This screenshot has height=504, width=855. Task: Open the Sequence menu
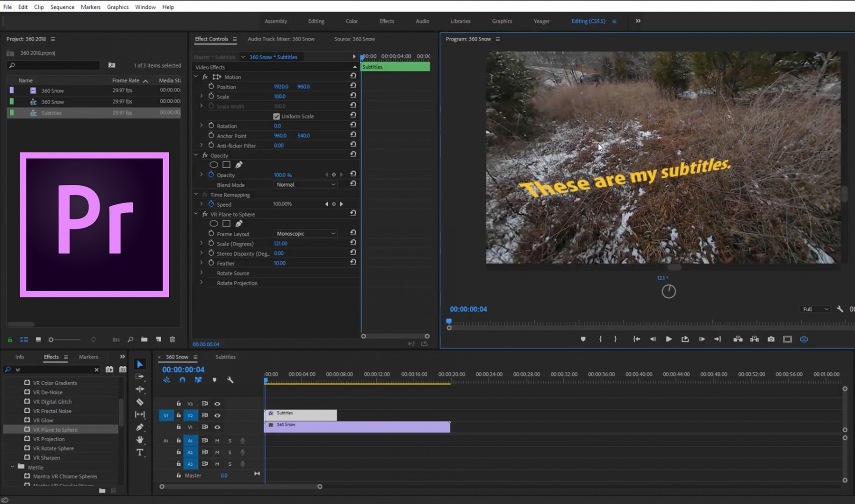click(62, 7)
